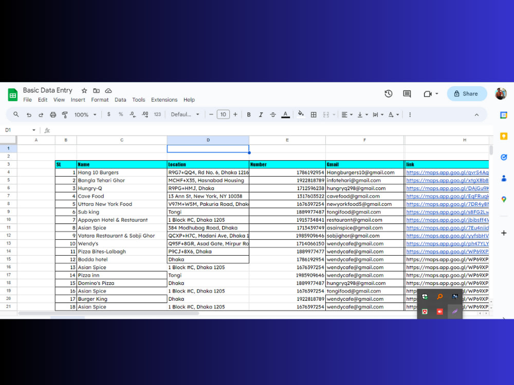The width and height of the screenshot is (514, 385).
Task: Open Google Tasks side panel
Action: [504, 158]
